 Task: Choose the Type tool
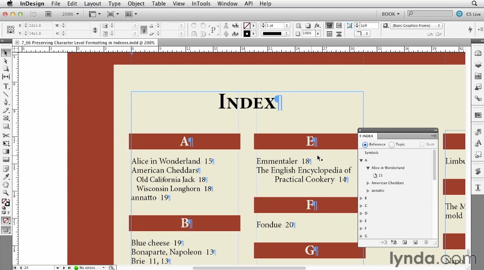point(6,86)
